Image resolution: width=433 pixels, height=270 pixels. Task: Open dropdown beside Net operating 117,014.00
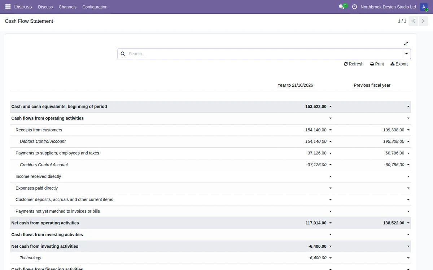pyautogui.click(x=331, y=223)
